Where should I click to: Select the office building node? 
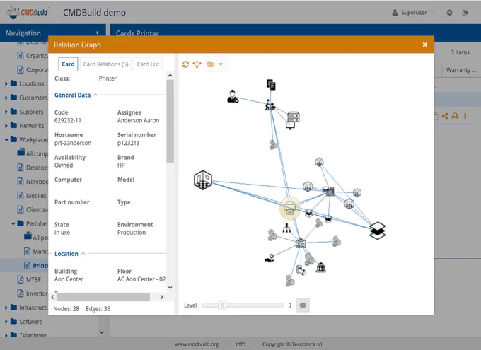pyautogui.click(x=329, y=191)
